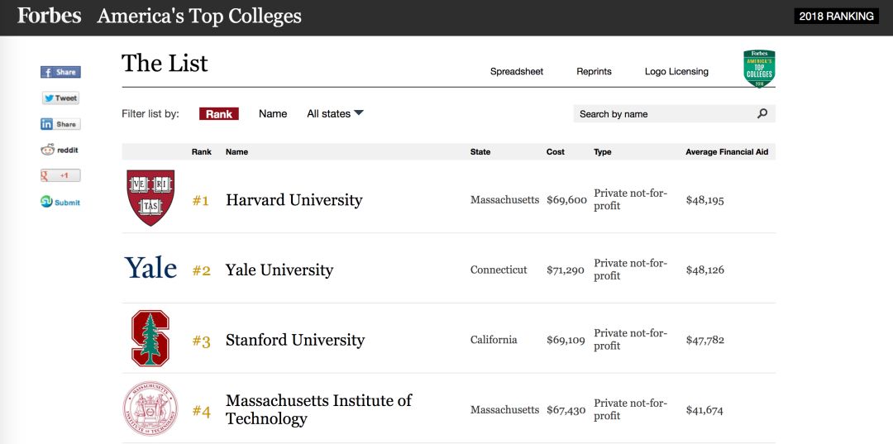Open the Logo Licensing link
Screen dimensions: 893x444
[676, 72]
